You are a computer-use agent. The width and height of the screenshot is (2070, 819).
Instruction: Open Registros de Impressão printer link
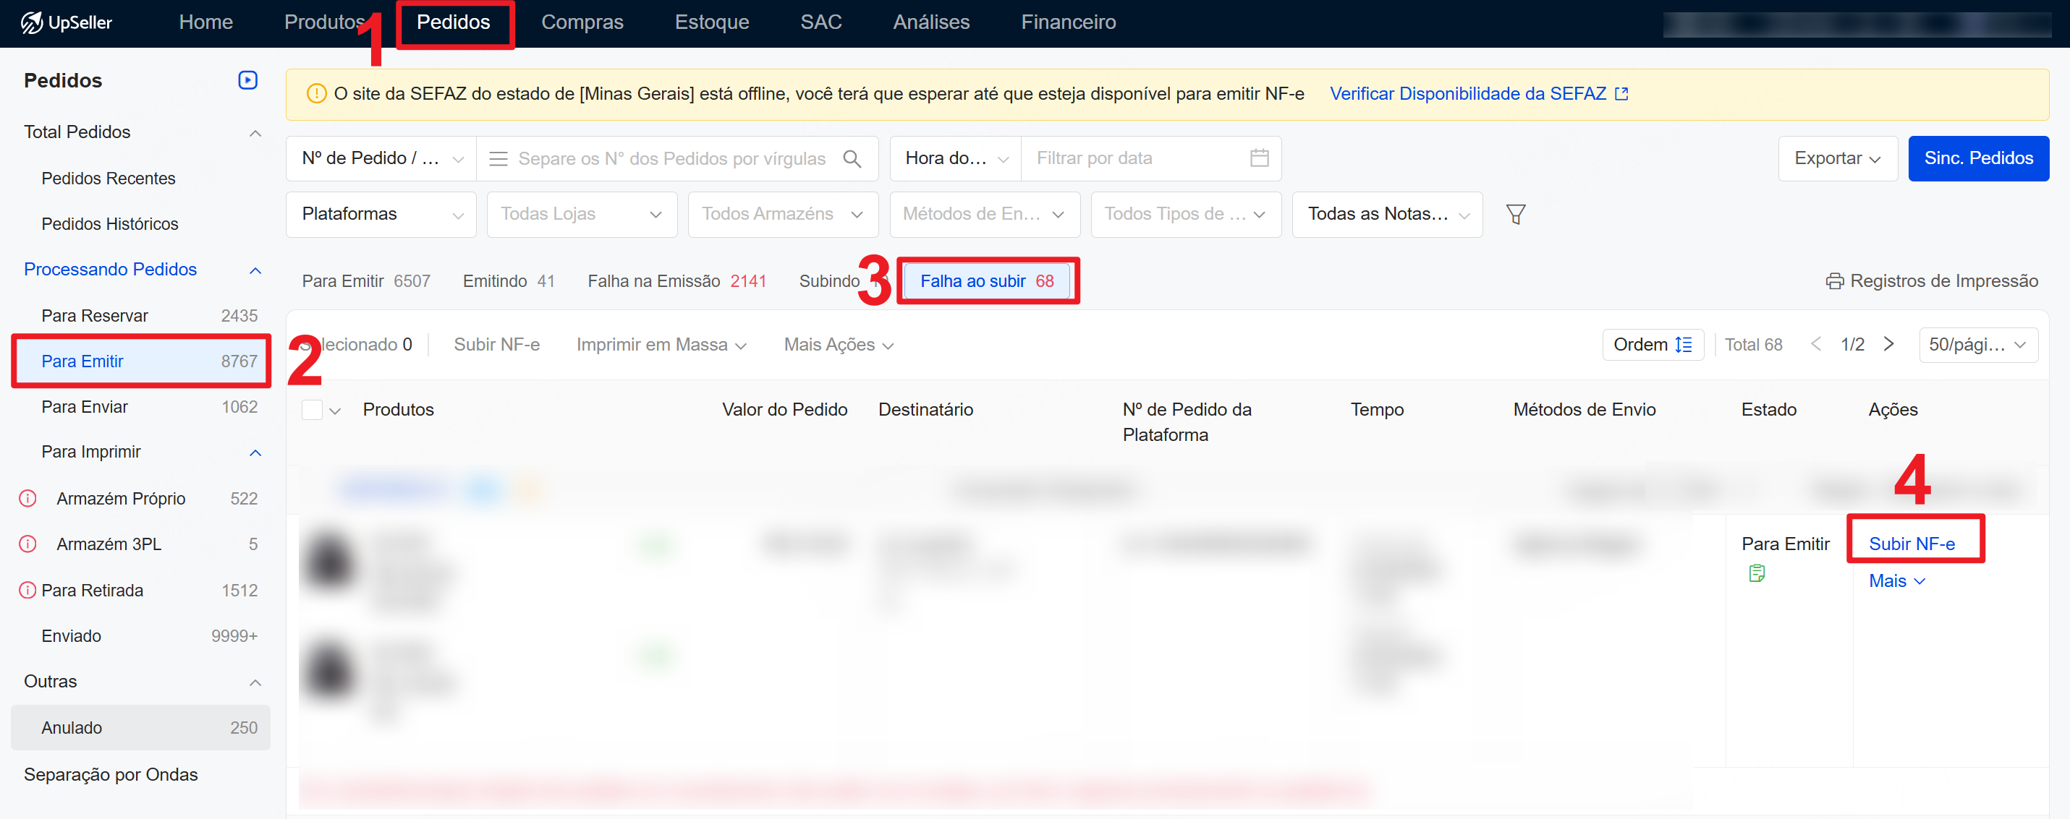pyautogui.click(x=1931, y=281)
